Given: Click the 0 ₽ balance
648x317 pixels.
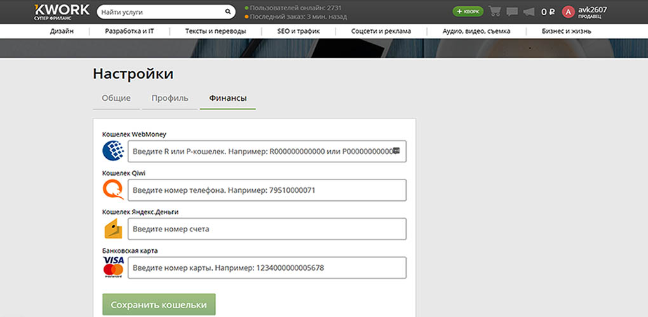Looking at the screenshot, I should coord(548,12).
